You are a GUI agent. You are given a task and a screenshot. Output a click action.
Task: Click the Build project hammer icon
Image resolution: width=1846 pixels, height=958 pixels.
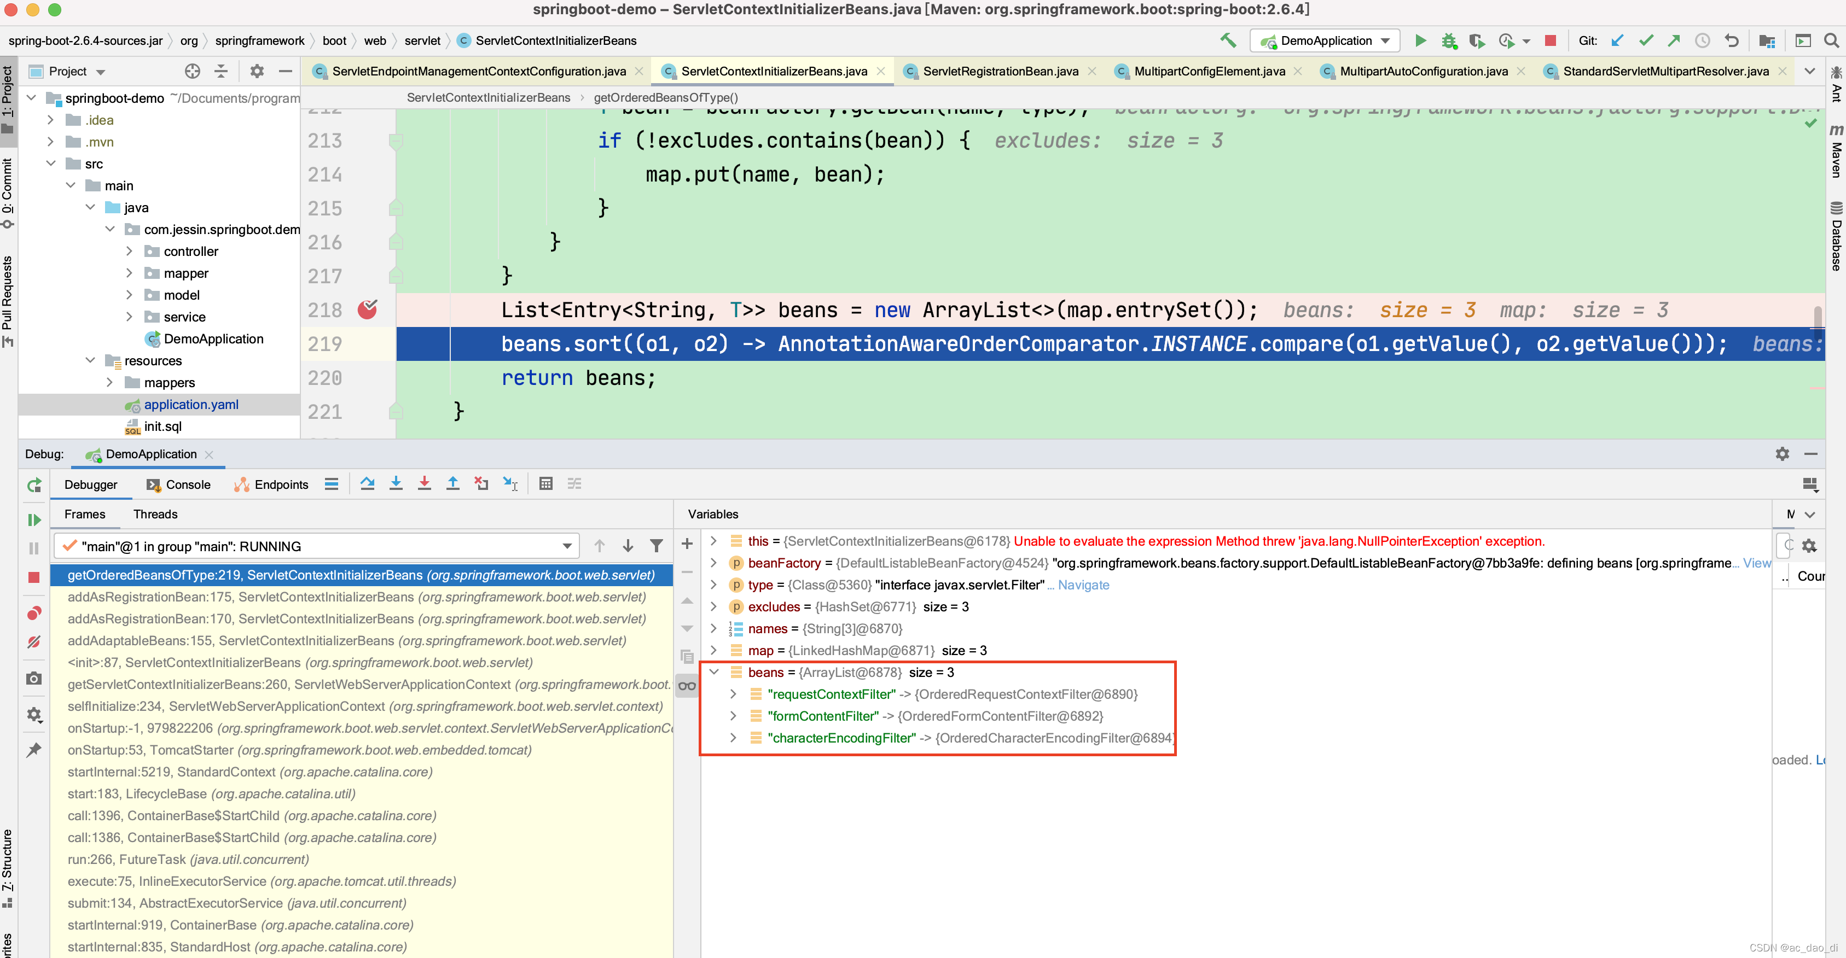coord(1228,41)
